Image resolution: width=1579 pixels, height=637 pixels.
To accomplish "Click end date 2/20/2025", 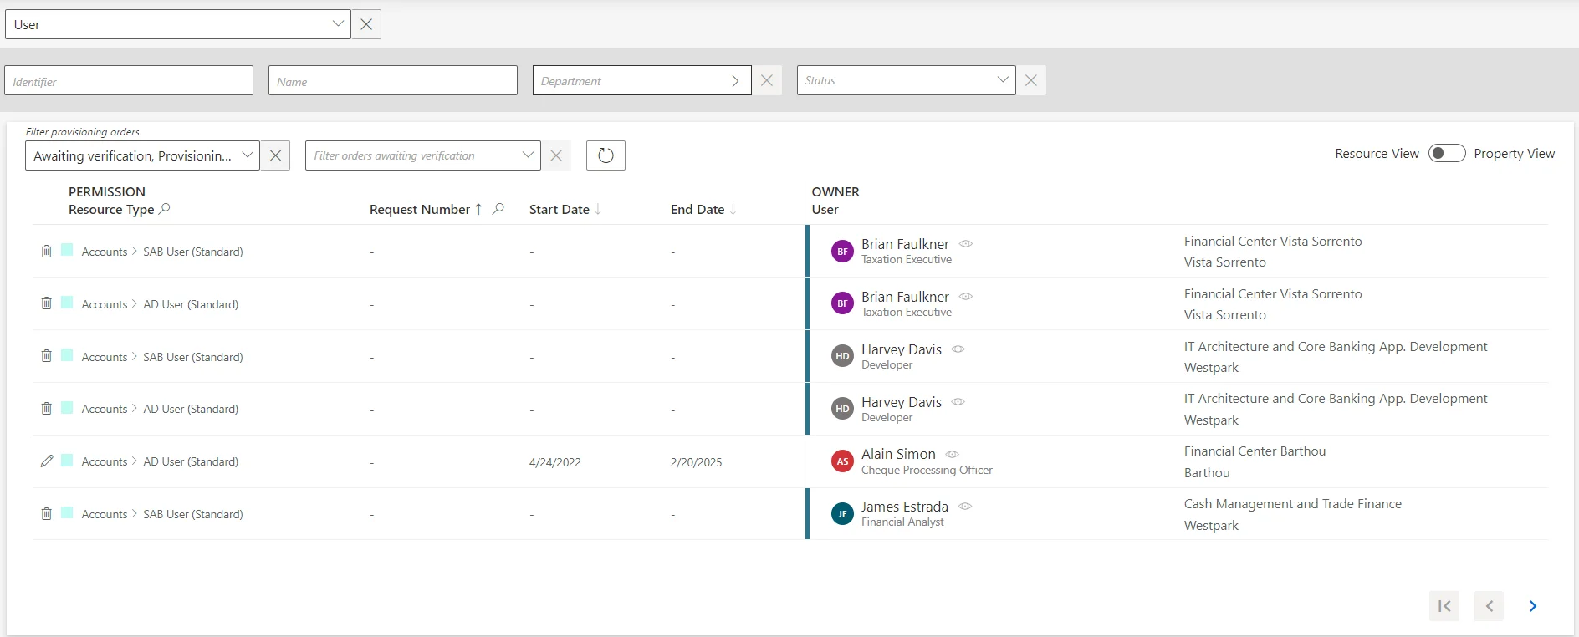I will 696,462.
